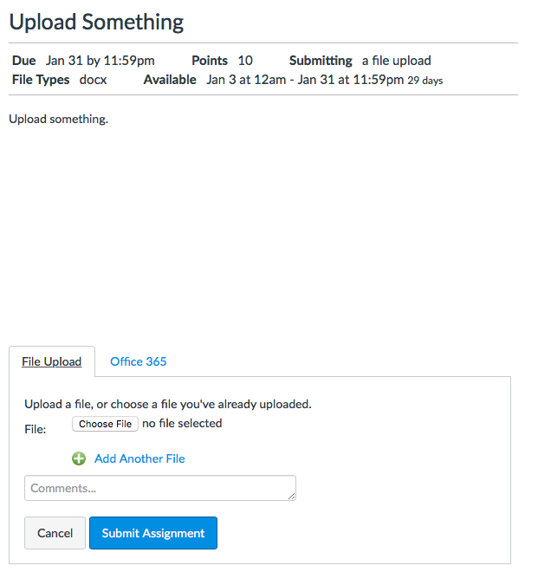The image size is (538, 585).
Task: Click the Points value '10'
Action: pyautogui.click(x=245, y=61)
